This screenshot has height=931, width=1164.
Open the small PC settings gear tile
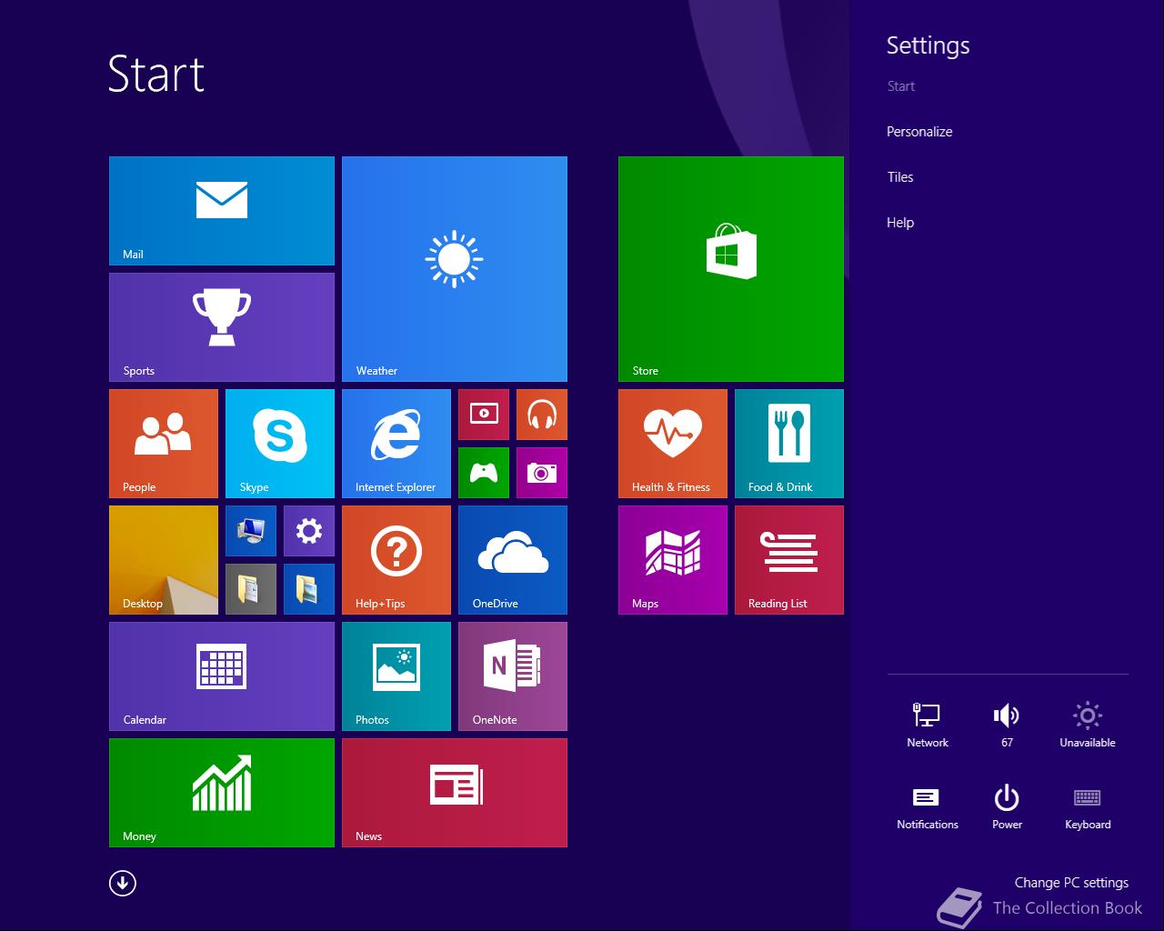click(x=309, y=531)
